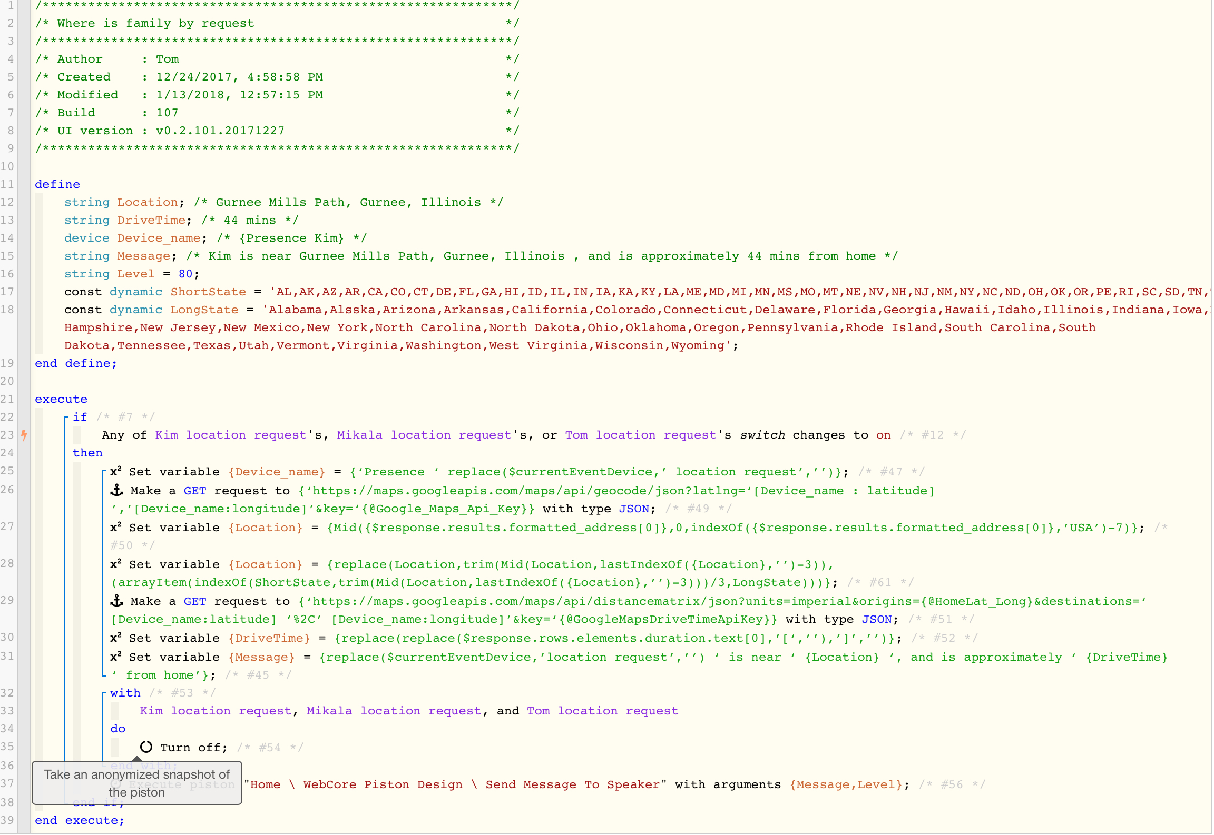Click the string Level = 80 variable definition
Image resolution: width=1214 pixels, height=835 pixels.
click(x=132, y=274)
